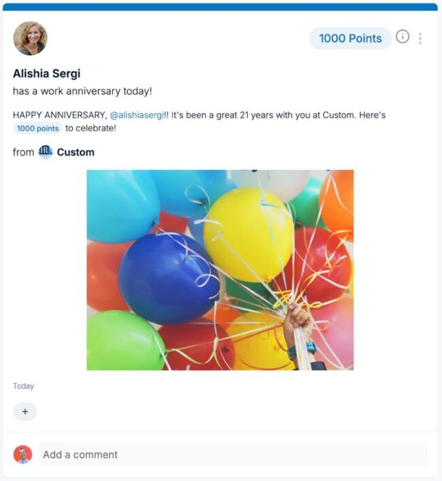Focus the Add a comment field
The width and height of the screenshot is (442, 481).
click(x=231, y=454)
